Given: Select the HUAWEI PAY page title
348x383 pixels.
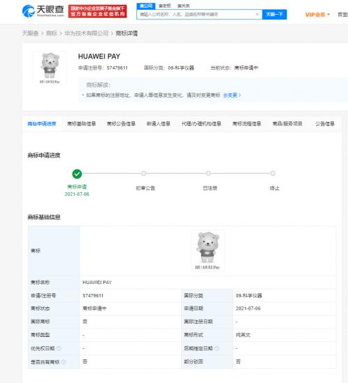Looking at the screenshot, I should coord(99,56).
